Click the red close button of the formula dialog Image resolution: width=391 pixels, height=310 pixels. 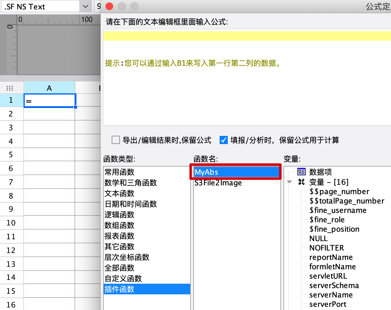pos(109,6)
